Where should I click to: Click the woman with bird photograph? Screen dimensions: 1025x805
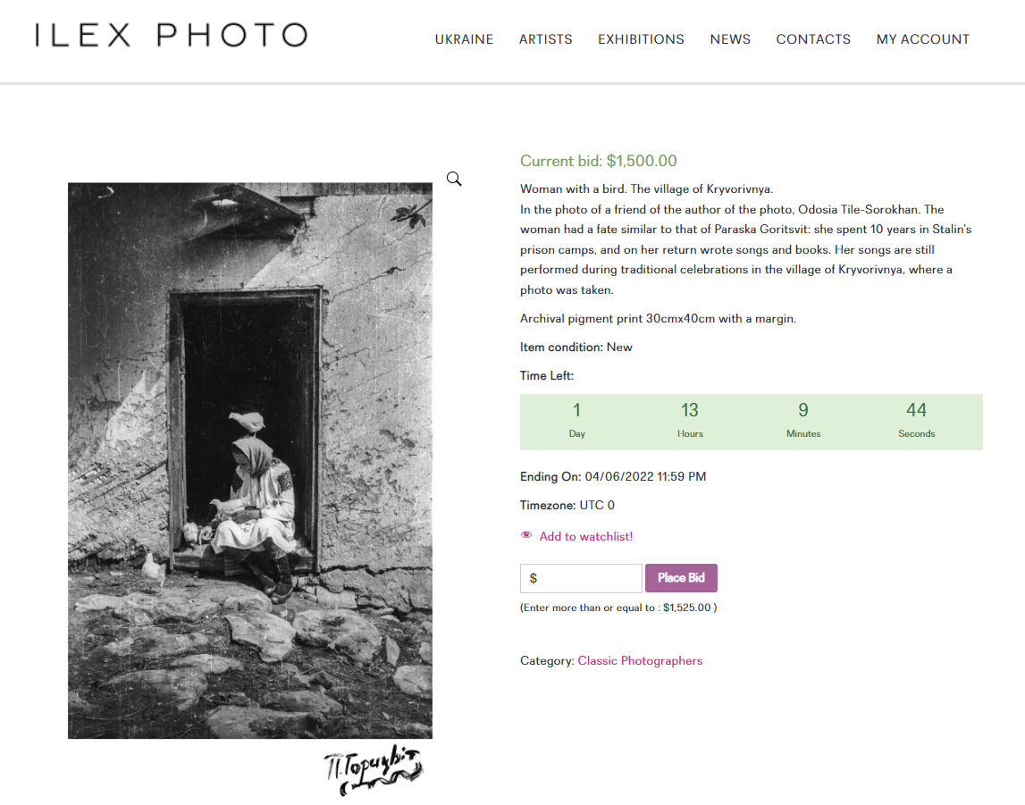tap(249, 461)
